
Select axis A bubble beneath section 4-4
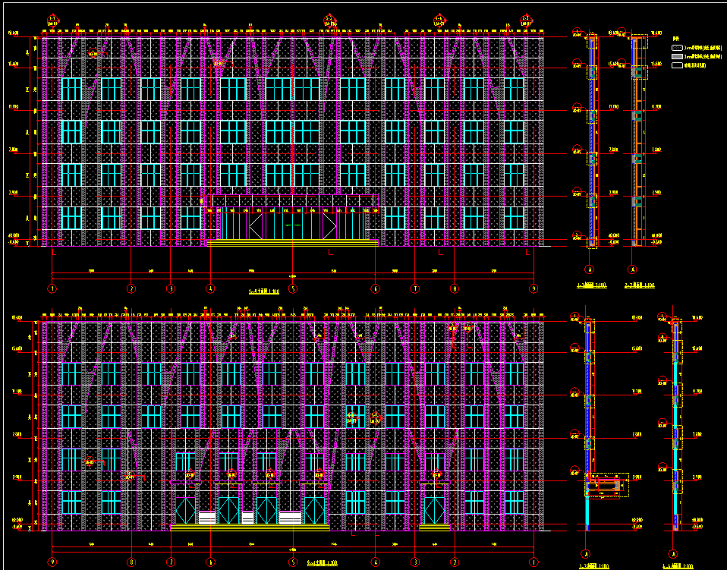coord(675,552)
